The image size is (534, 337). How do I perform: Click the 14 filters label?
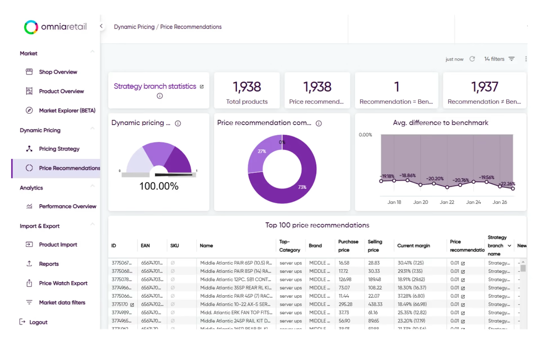[x=494, y=59]
